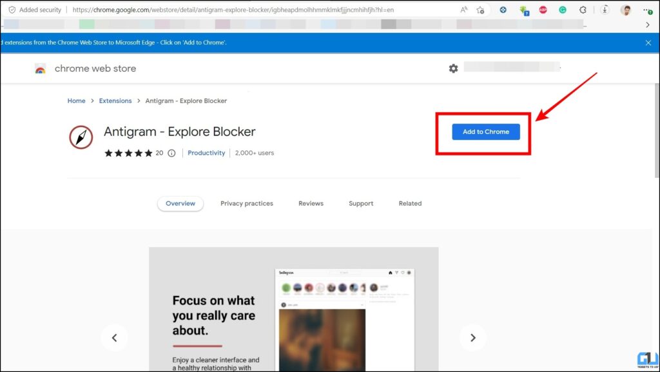Viewport: 660px width, 372px height.
Task: Click the extension preview screenshot image
Action: coord(294,309)
